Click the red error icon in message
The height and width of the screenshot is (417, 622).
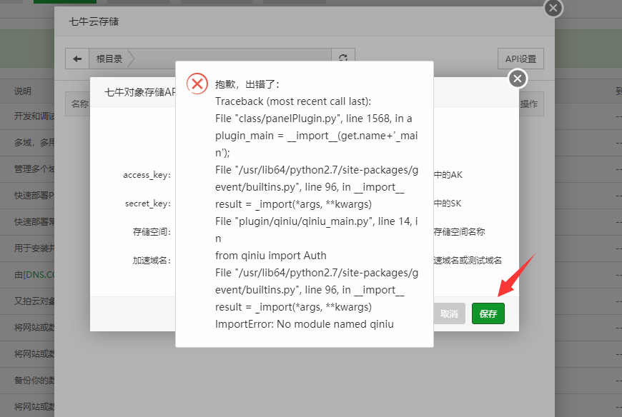[x=197, y=84]
